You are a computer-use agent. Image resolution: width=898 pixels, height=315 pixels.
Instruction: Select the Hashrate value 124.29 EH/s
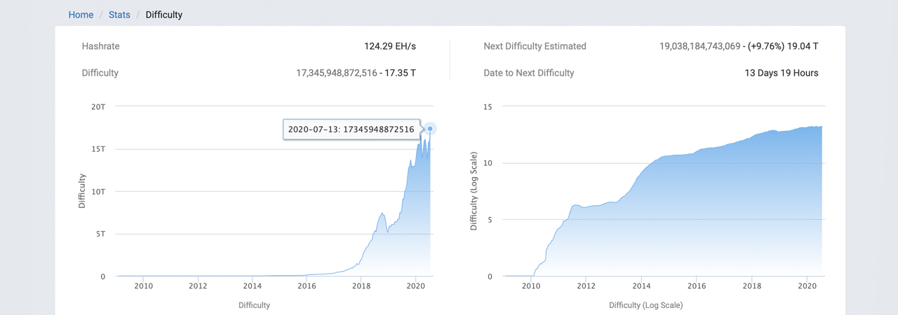click(390, 46)
